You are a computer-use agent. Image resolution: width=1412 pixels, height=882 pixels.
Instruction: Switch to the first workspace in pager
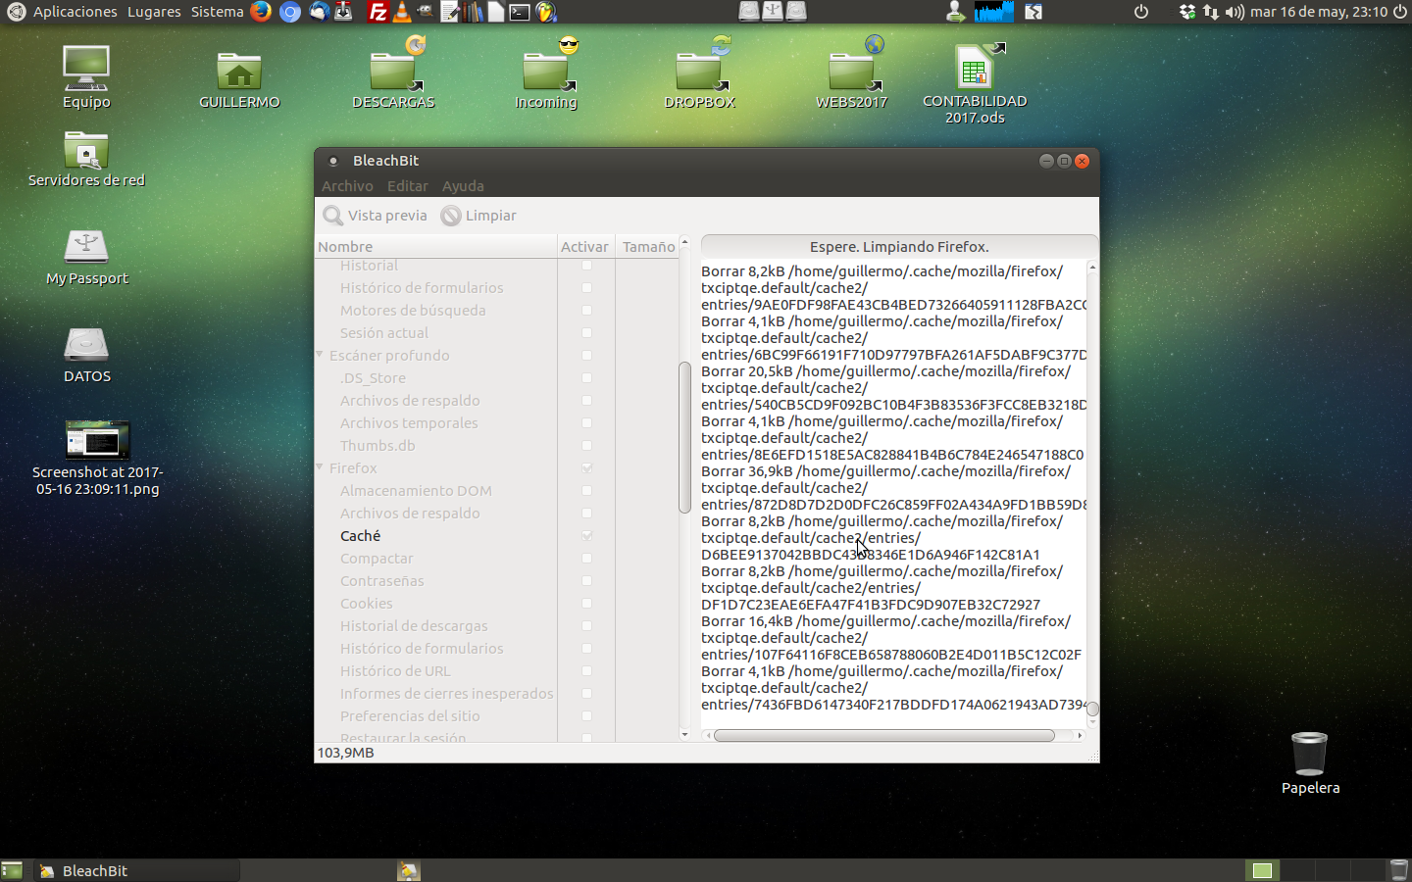click(x=1262, y=870)
